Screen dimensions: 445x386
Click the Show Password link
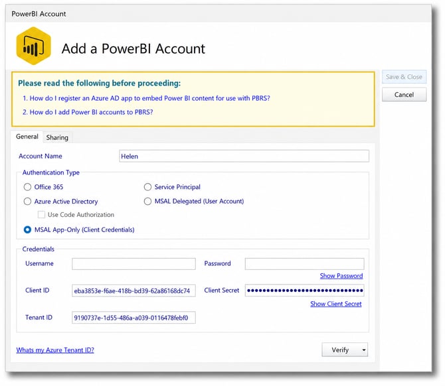coord(341,276)
